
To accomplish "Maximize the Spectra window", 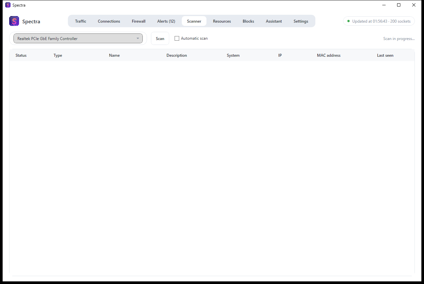I will point(399,5).
